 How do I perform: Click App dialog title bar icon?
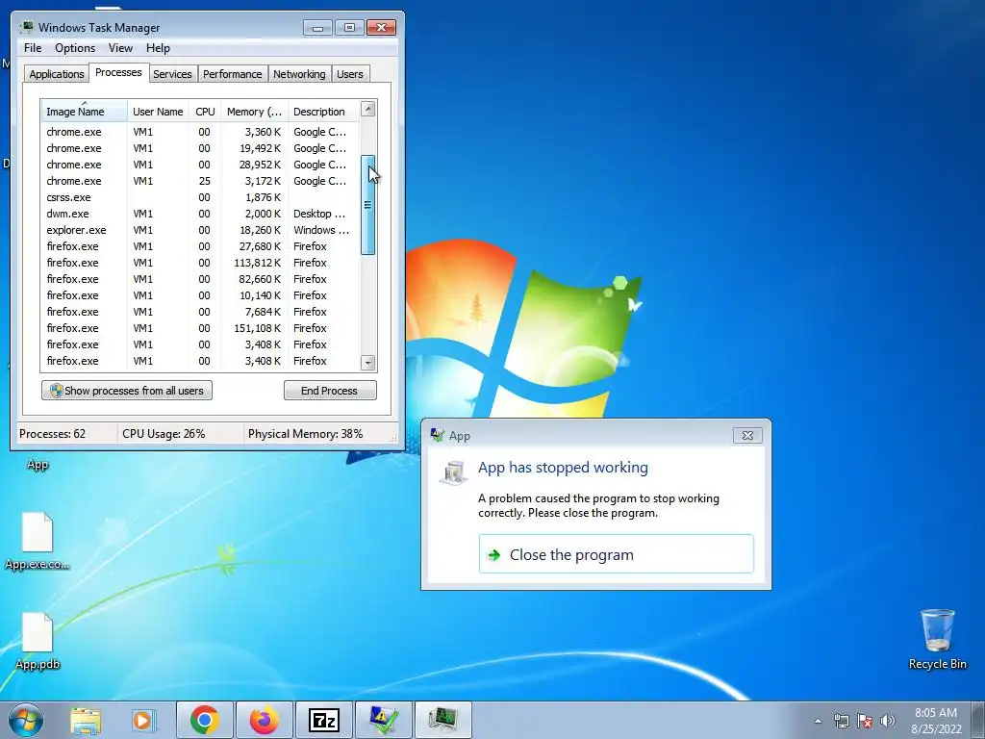(x=438, y=435)
